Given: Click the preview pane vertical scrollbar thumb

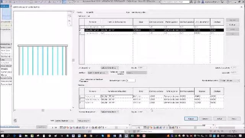Looking at the screenshot, I should tap(73, 60).
